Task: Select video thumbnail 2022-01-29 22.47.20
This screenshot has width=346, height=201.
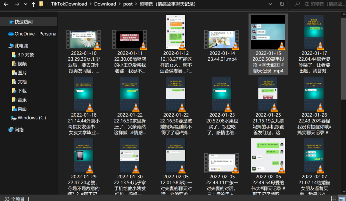Action: (x=83, y=155)
